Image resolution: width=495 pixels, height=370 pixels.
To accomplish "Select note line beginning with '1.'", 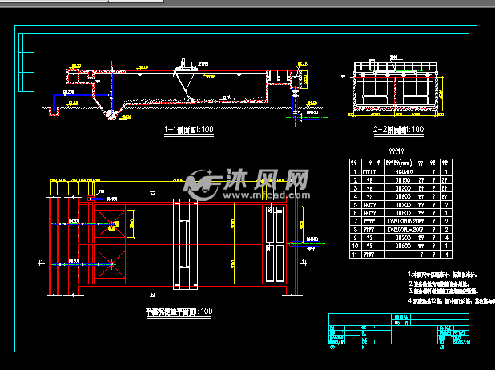I will coord(442,275).
